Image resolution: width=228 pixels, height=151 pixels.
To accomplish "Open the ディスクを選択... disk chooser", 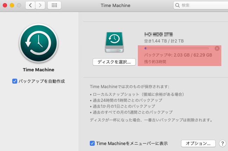I will tap(114, 62).
